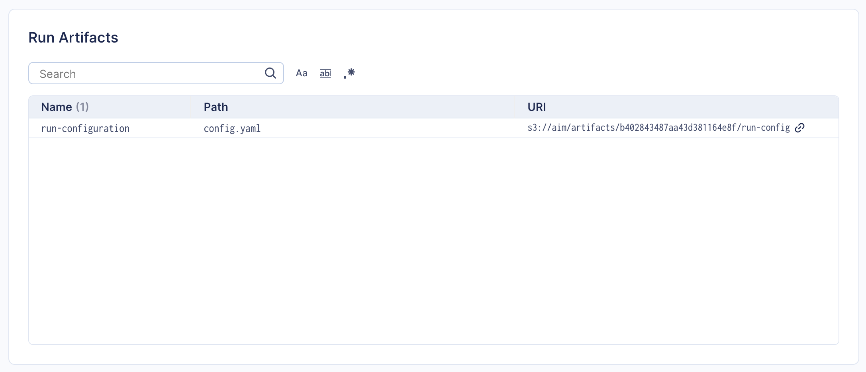Click the URI column header
The image size is (866, 372).
click(536, 107)
